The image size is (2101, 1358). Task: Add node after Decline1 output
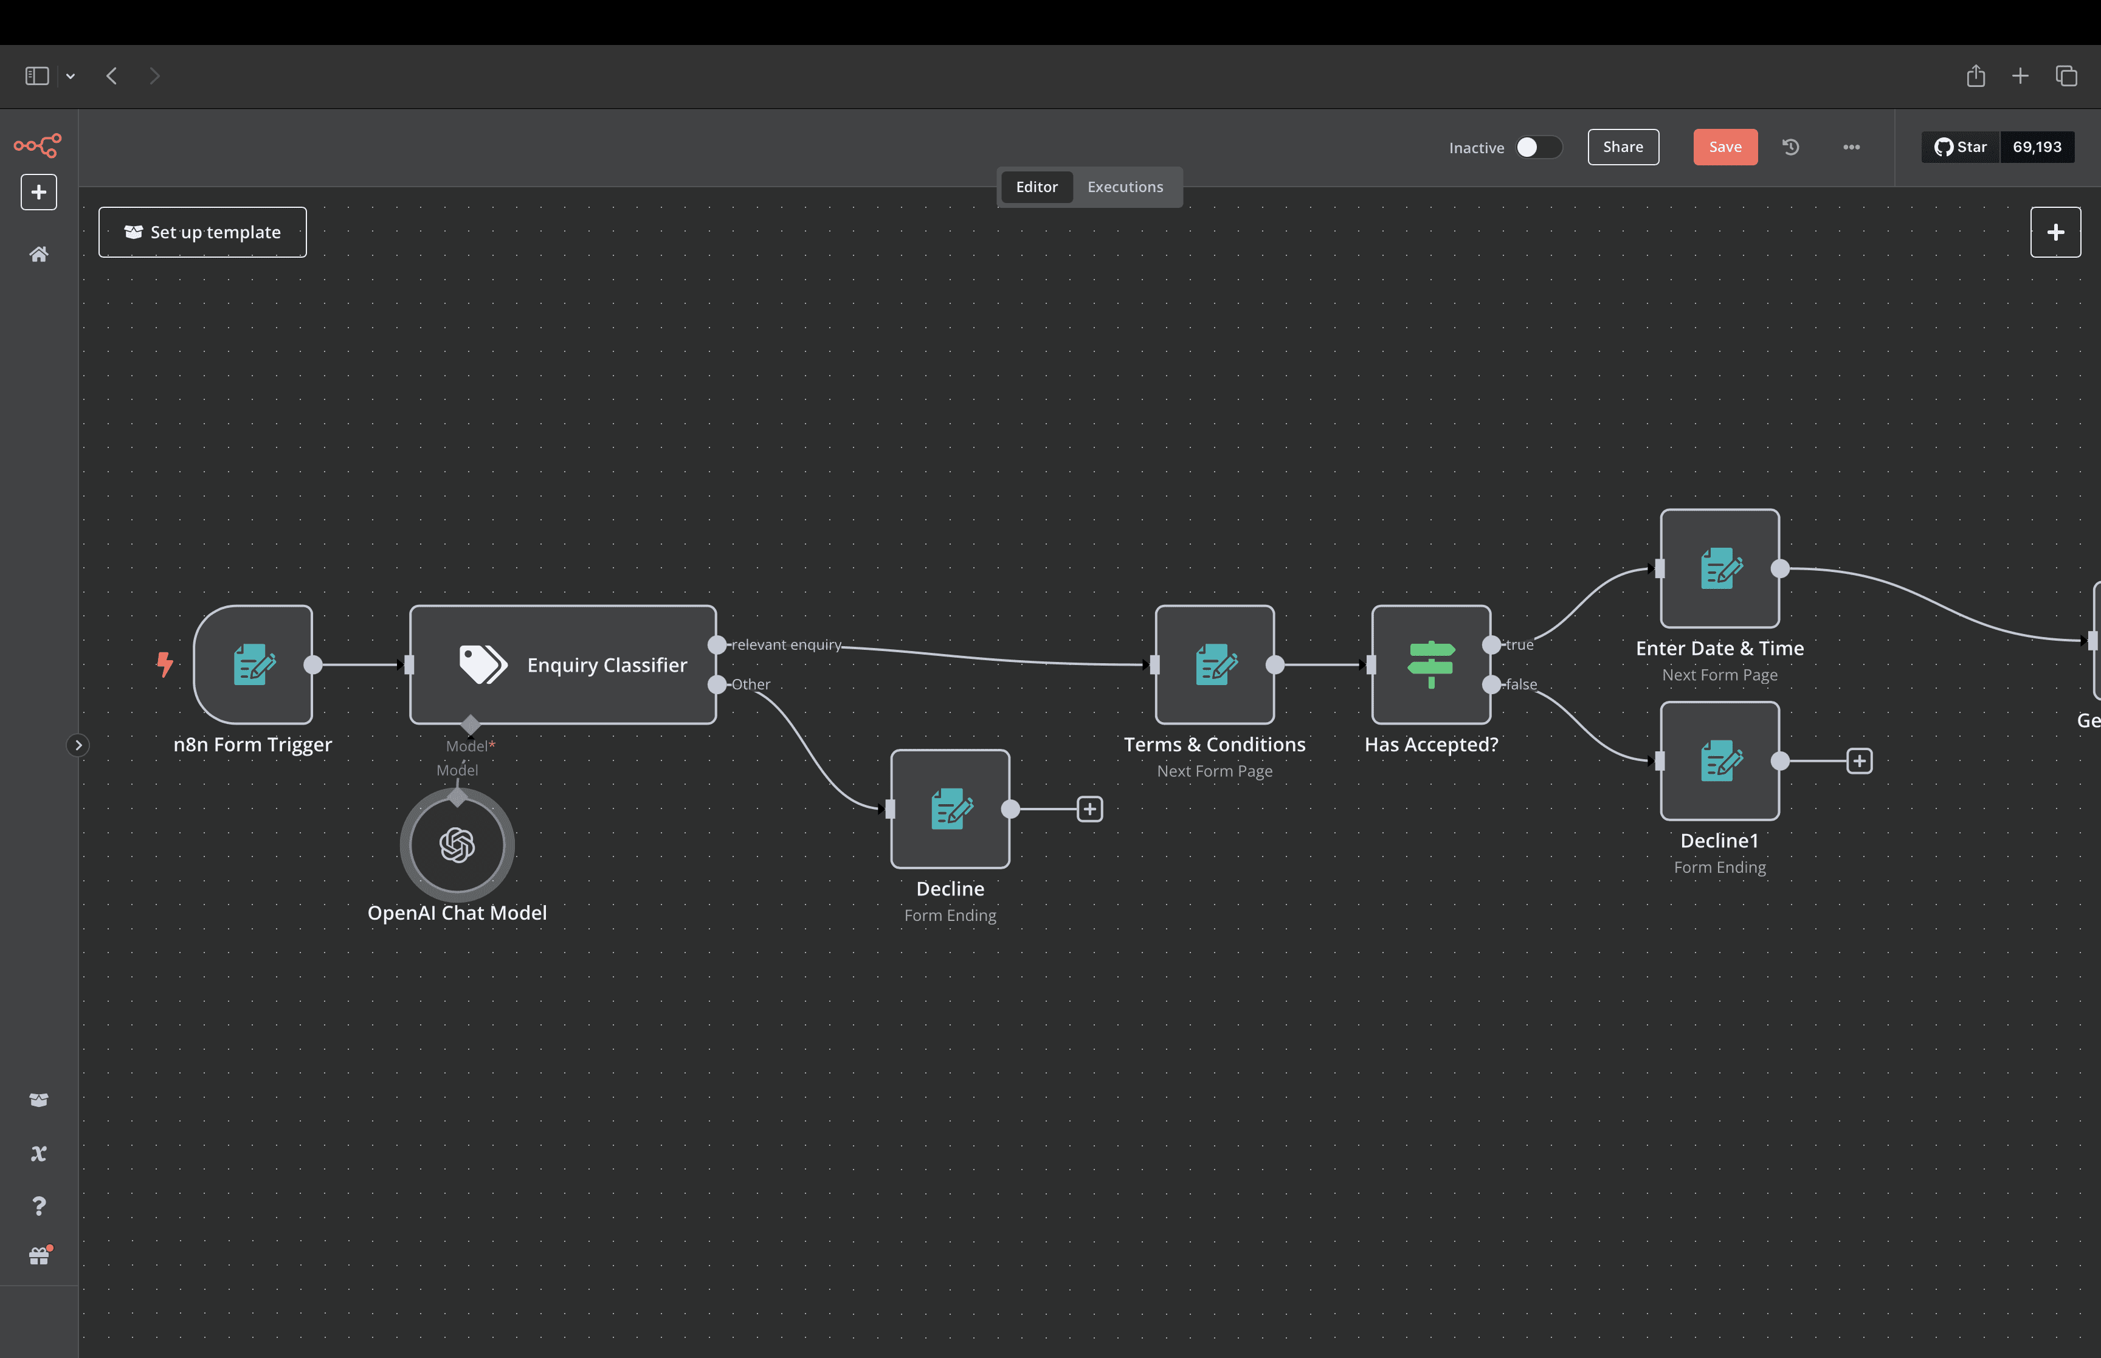coord(1860,761)
